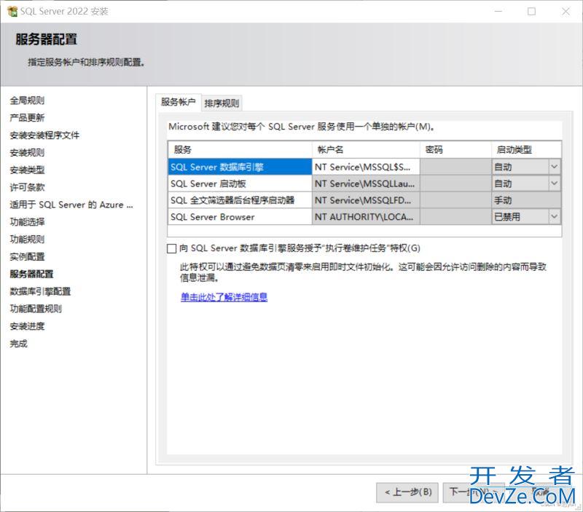Enable the 执行卷维护任务 privilege checkbox
583x512 pixels.
click(x=171, y=248)
